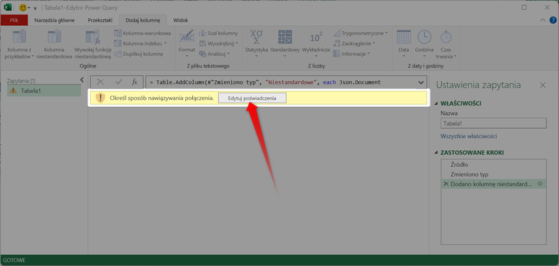Open the Wyodrębnij dropdown

coord(218,43)
